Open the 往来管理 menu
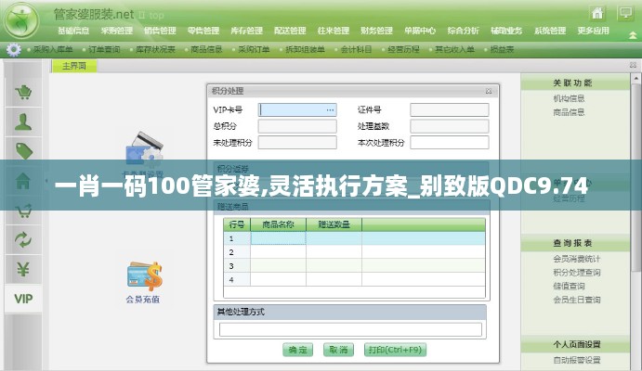This screenshot has height=371, width=642. pyautogui.click(x=334, y=31)
